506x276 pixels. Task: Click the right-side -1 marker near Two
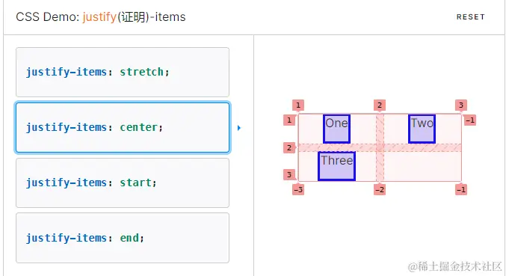(x=470, y=120)
